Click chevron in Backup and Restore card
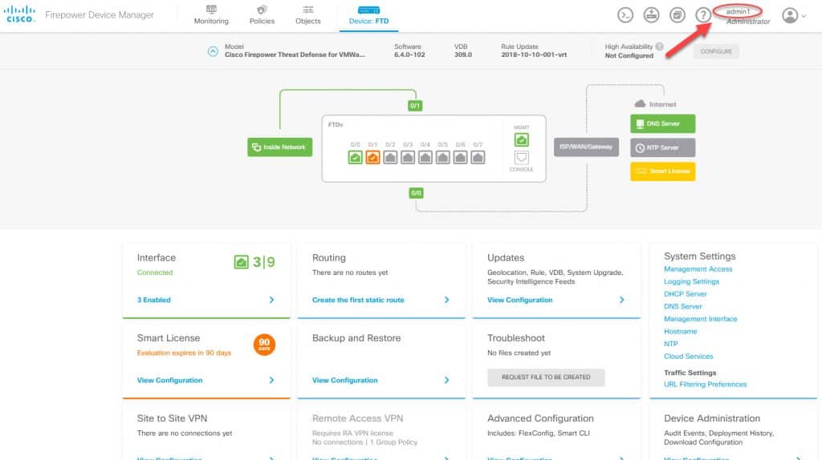Viewport: 822px width, 460px height. tap(446, 381)
